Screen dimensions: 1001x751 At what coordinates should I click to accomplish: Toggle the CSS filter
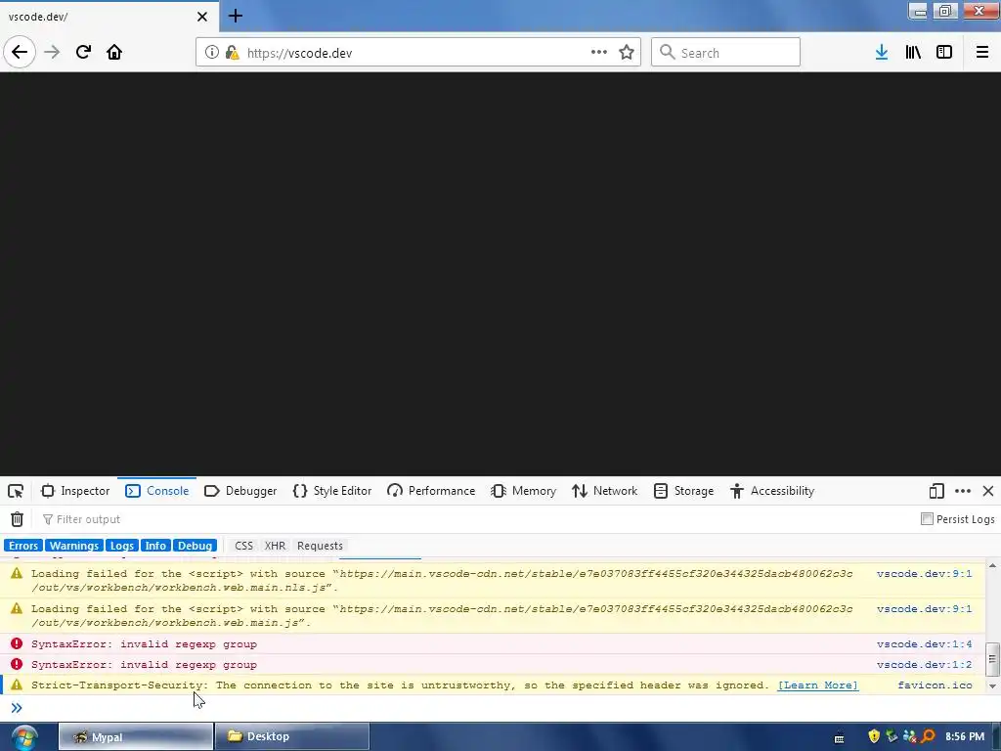point(243,546)
